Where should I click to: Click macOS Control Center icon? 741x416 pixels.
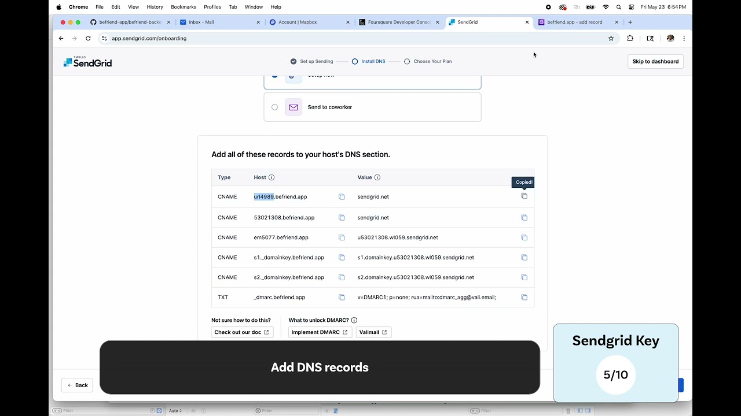631,7
